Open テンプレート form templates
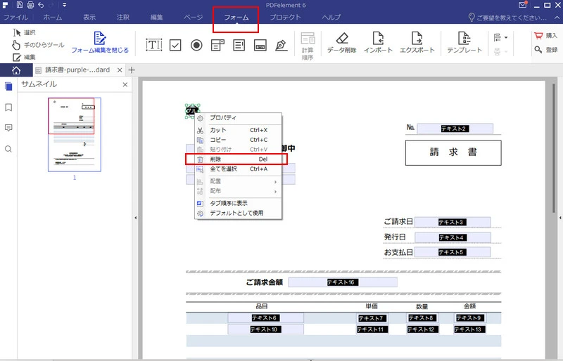The image size is (563, 361). [x=464, y=43]
